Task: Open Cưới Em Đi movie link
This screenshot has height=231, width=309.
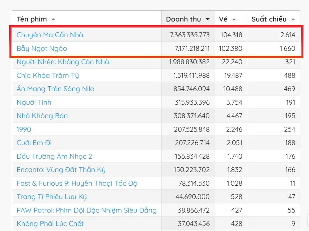Action: 34,143
